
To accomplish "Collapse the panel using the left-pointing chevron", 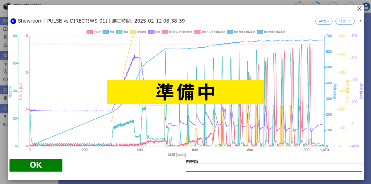I will 360,21.
